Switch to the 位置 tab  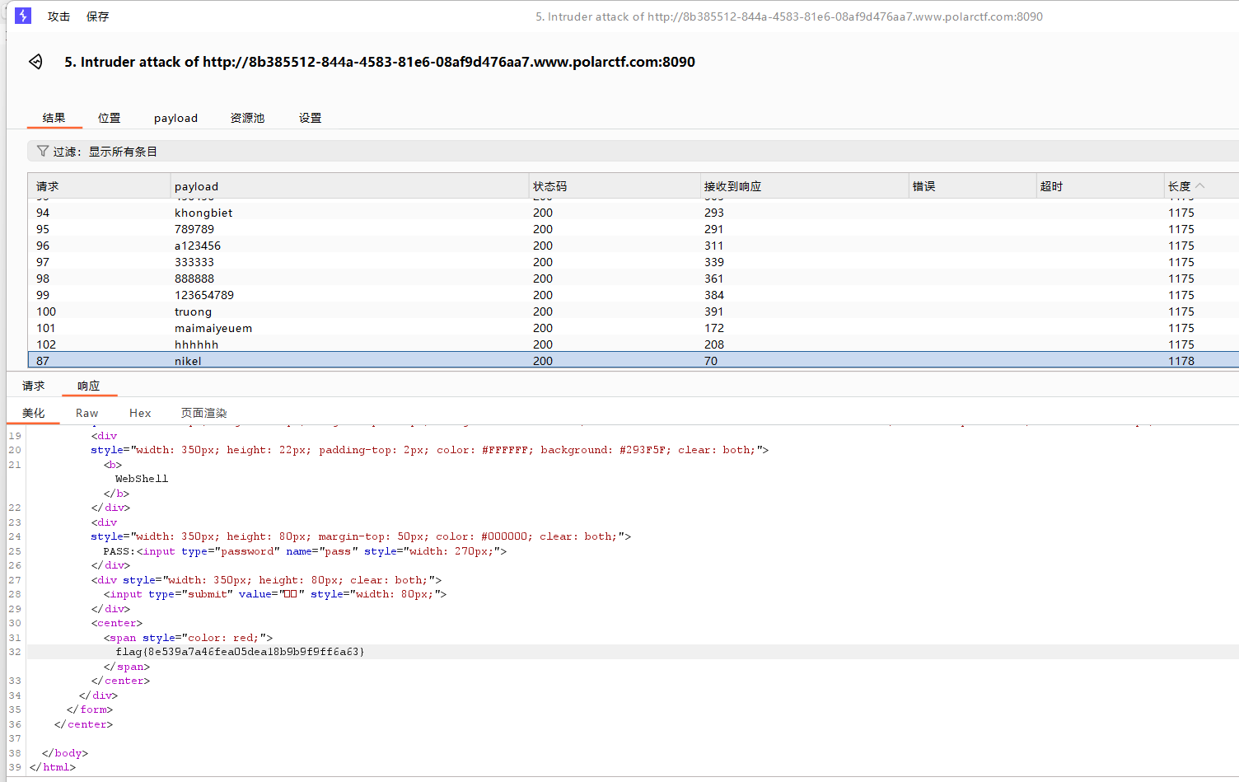[109, 118]
